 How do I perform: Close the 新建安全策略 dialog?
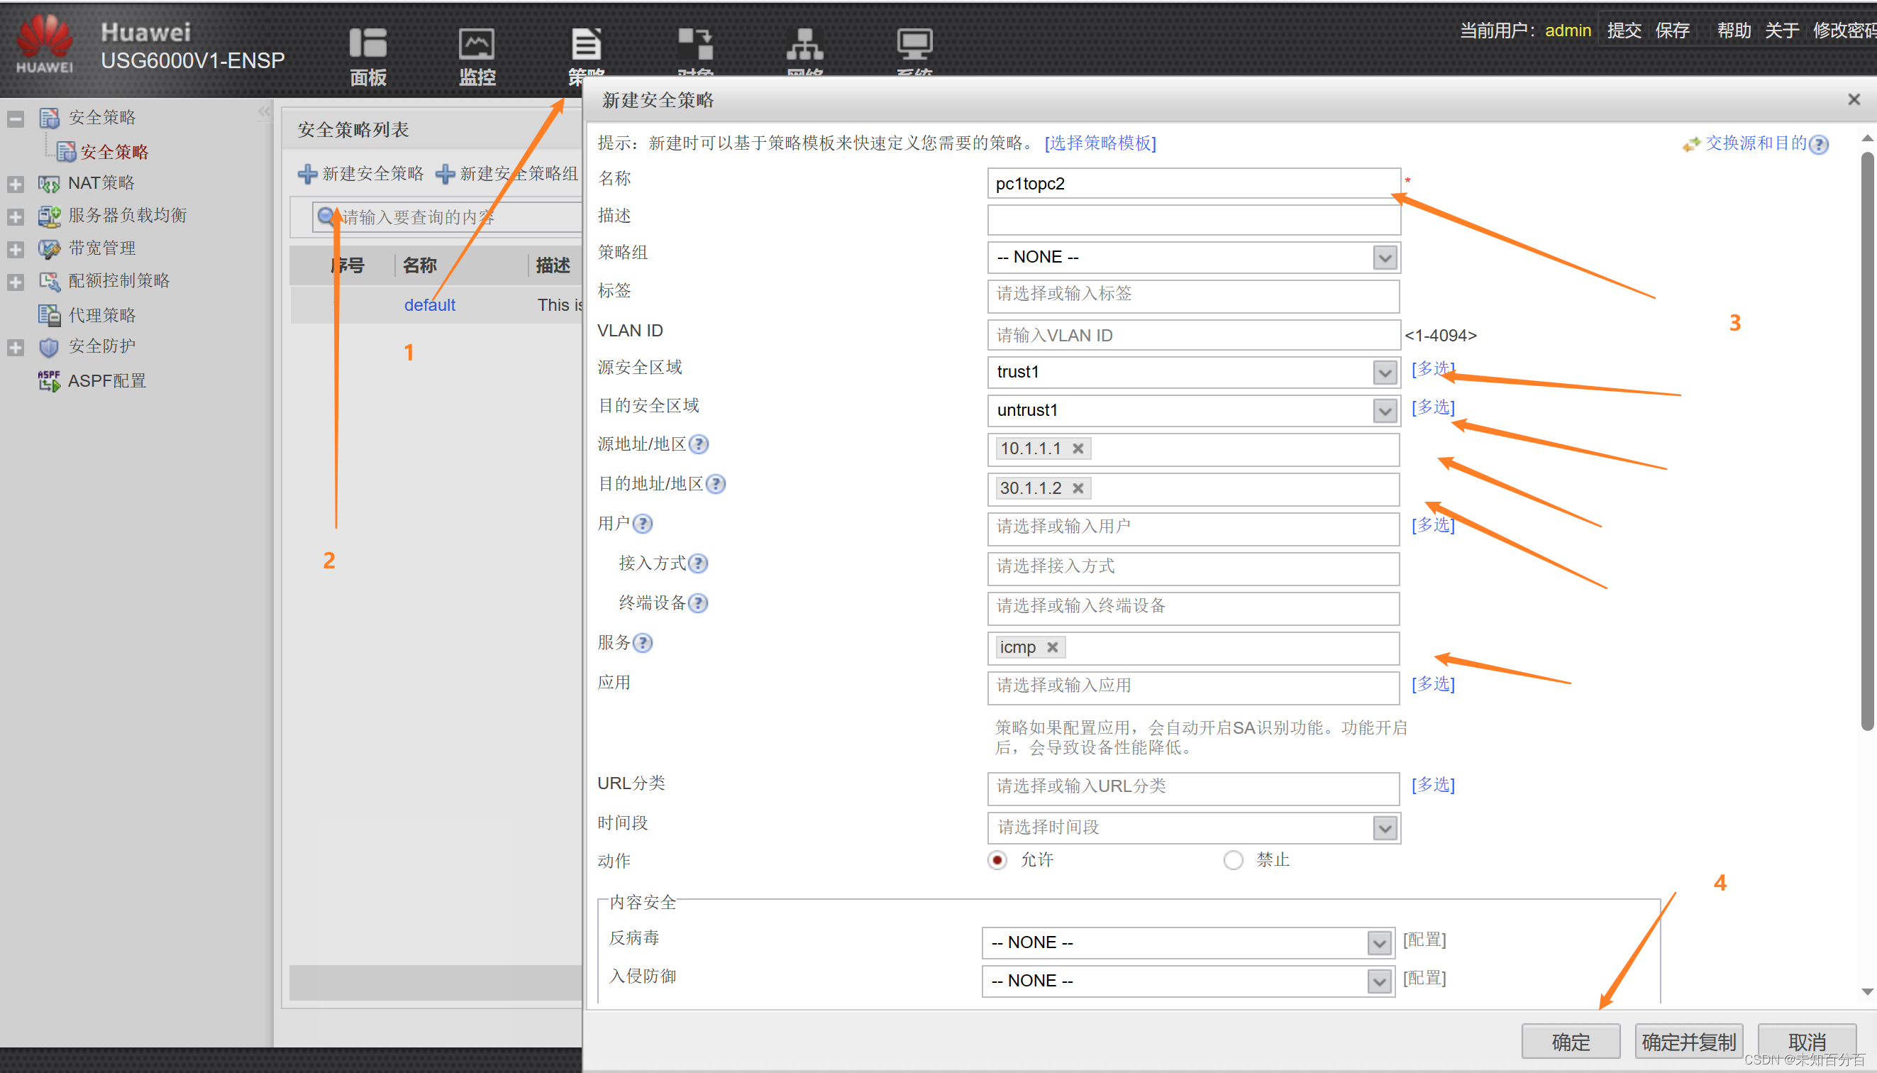point(1854,99)
